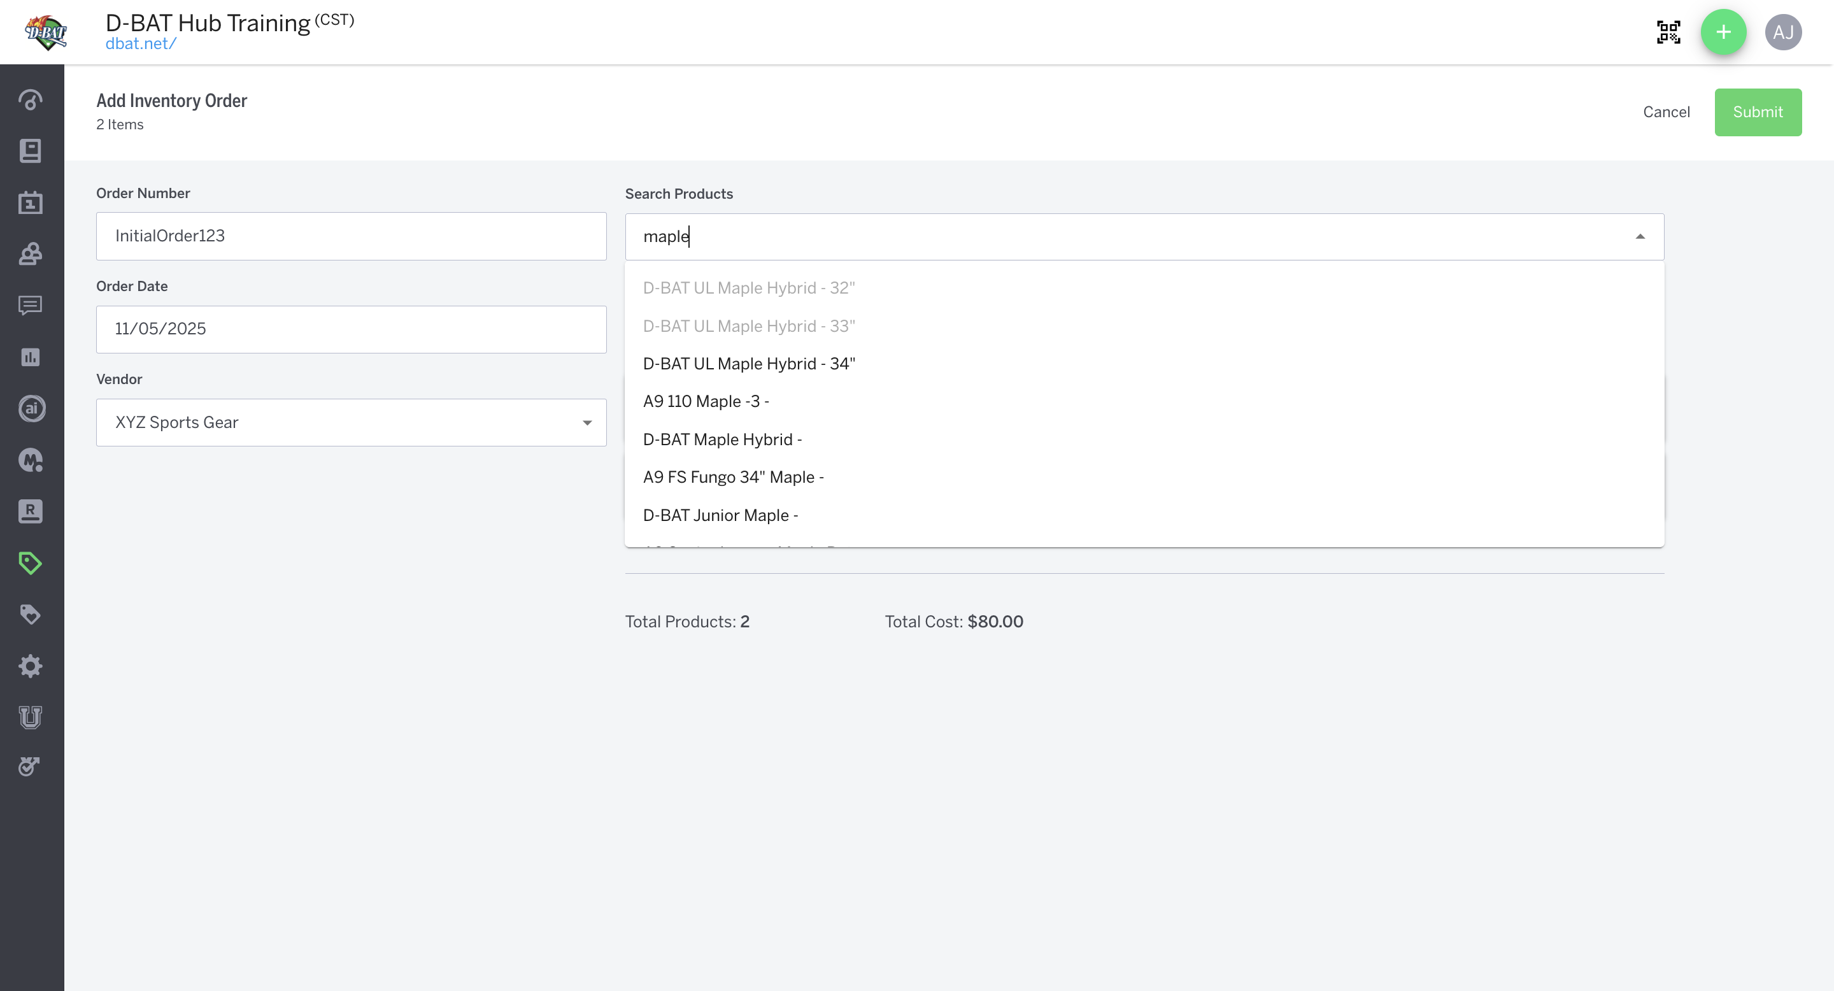The width and height of the screenshot is (1834, 991).
Task: Select D-BAT UL Maple Hybrid - 34" option
Action: [x=749, y=364]
